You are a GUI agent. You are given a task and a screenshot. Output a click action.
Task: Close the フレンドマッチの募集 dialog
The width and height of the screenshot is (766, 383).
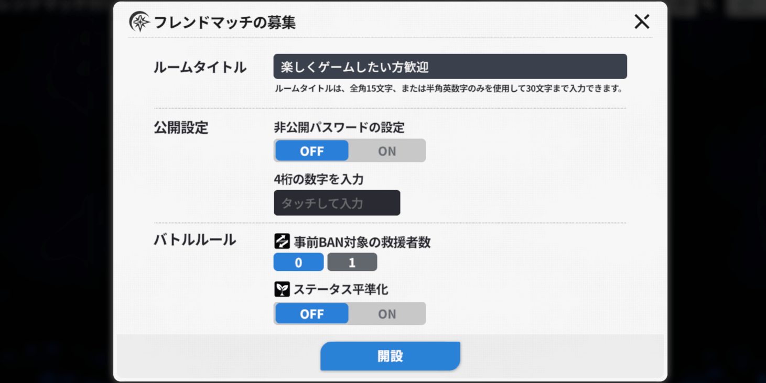click(642, 22)
